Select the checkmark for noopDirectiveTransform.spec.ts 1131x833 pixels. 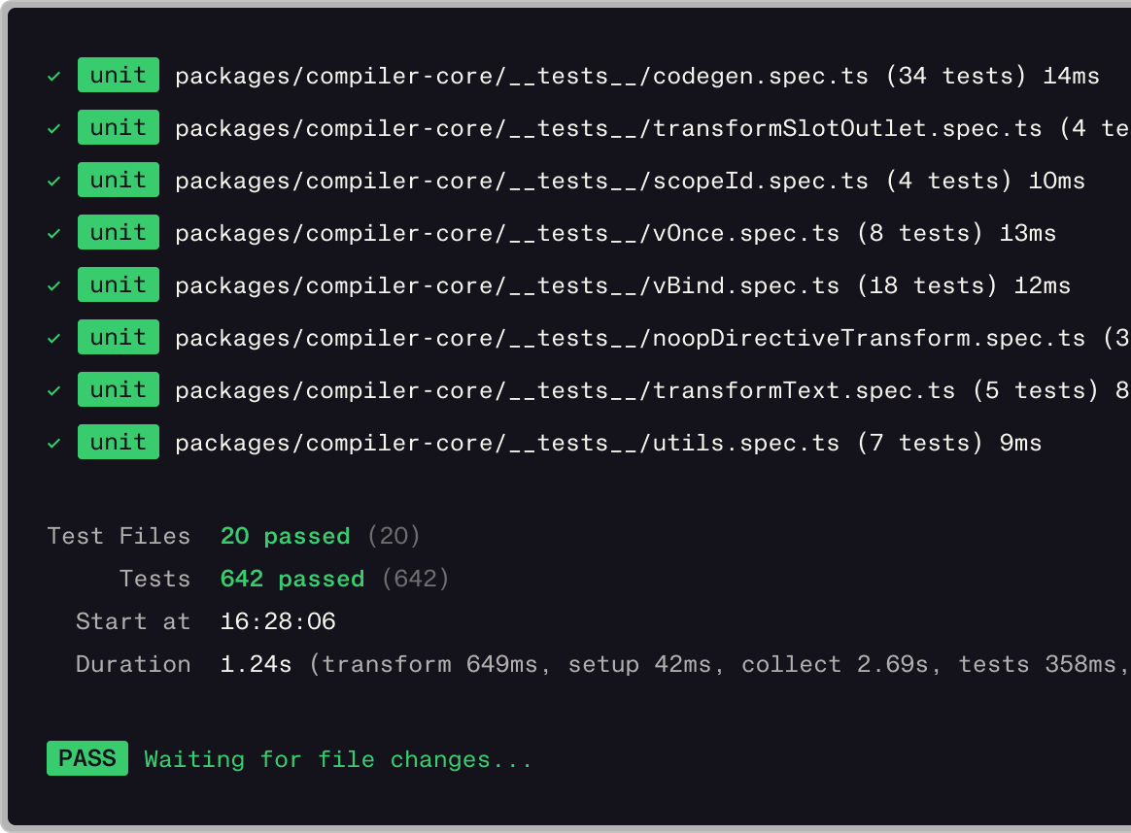coord(54,338)
